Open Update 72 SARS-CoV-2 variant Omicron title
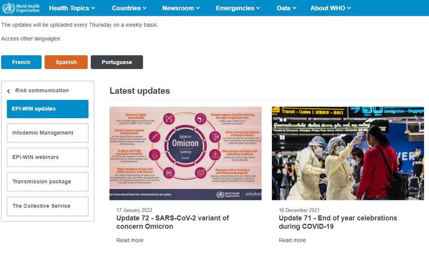Viewport: 429px width, 268px height. 173,222
